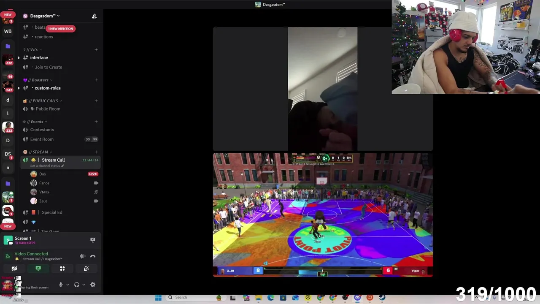Collapse the // Events category

click(x=35, y=122)
